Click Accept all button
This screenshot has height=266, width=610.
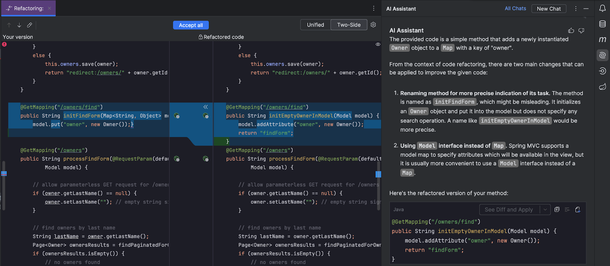tap(191, 25)
